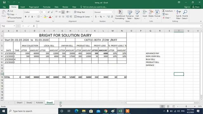Image resolution: width=203 pixels, height=114 pixels.
Task: Center text horizontally
Action: click(60, 17)
